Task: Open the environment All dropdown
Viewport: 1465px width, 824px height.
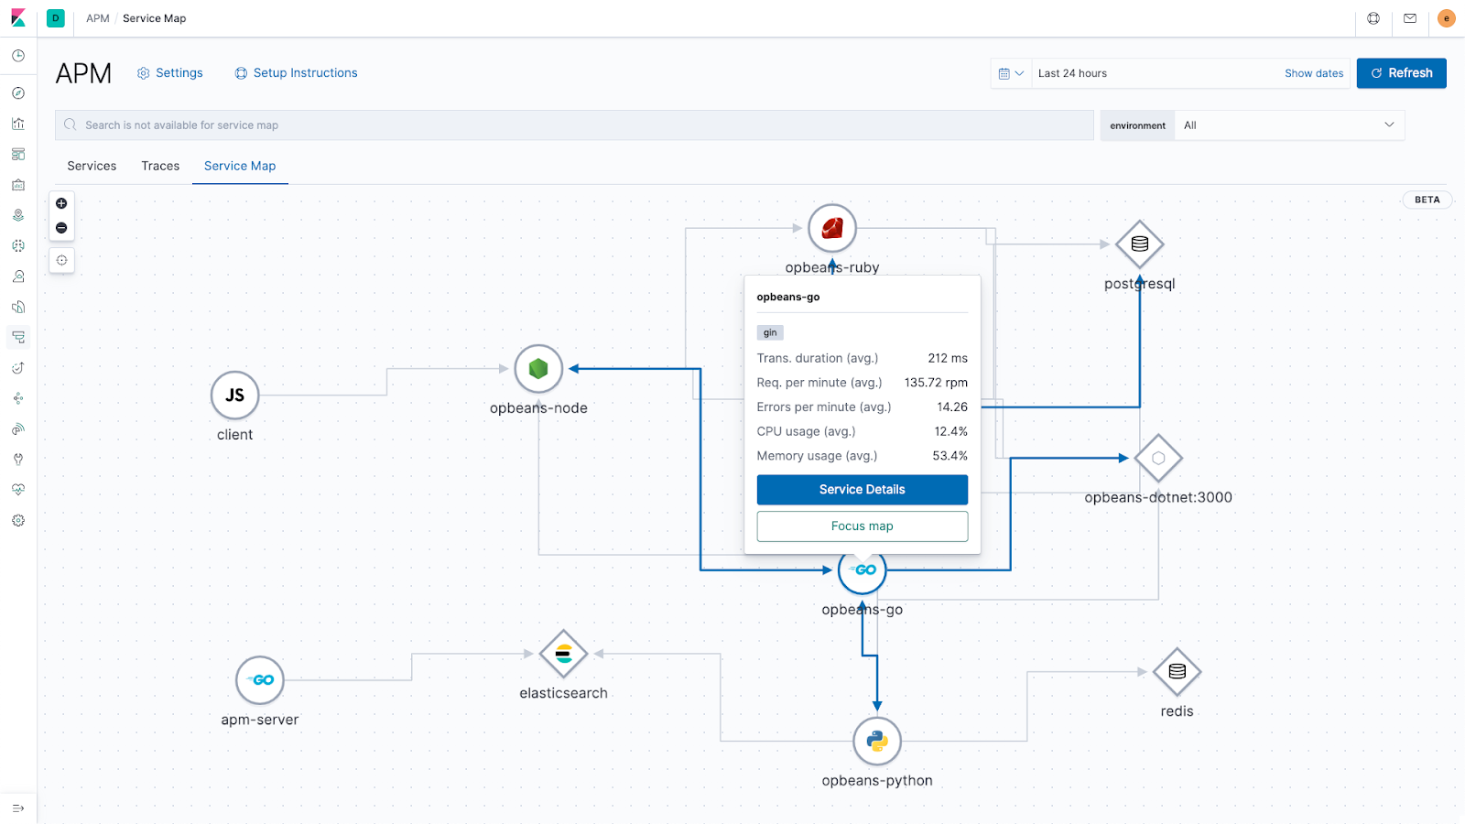Action: point(1289,125)
